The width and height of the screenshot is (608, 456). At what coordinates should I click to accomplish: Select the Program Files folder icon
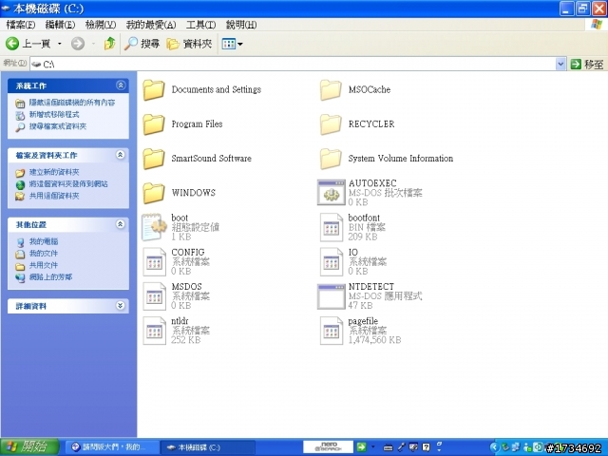[x=154, y=124]
